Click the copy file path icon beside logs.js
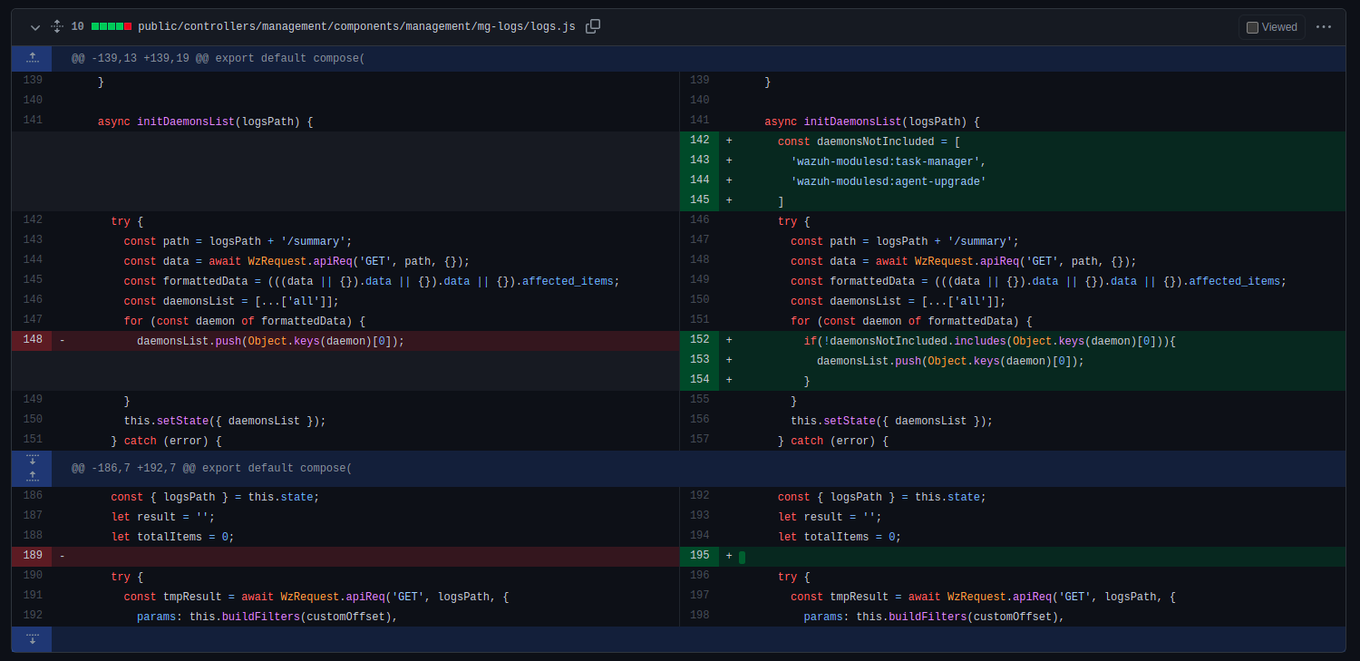 click(593, 25)
